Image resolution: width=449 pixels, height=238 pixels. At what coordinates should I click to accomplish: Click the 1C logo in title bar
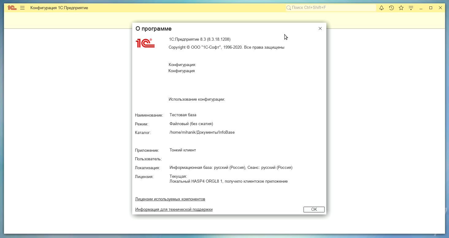pos(12,8)
